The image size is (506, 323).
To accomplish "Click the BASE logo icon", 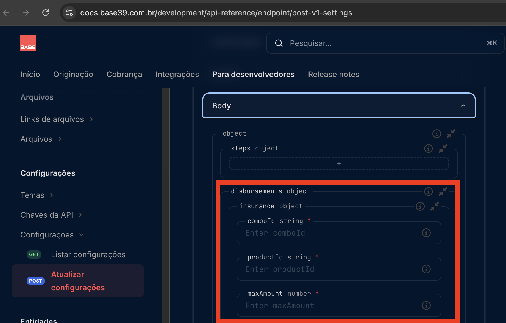I will [x=28, y=43].
